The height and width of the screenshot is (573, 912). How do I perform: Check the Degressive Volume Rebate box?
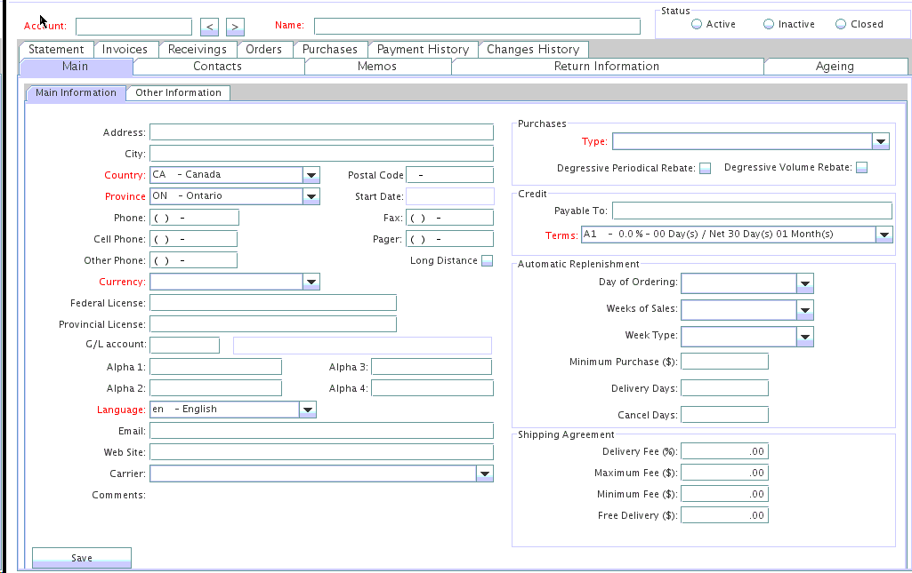click(861, 167)
